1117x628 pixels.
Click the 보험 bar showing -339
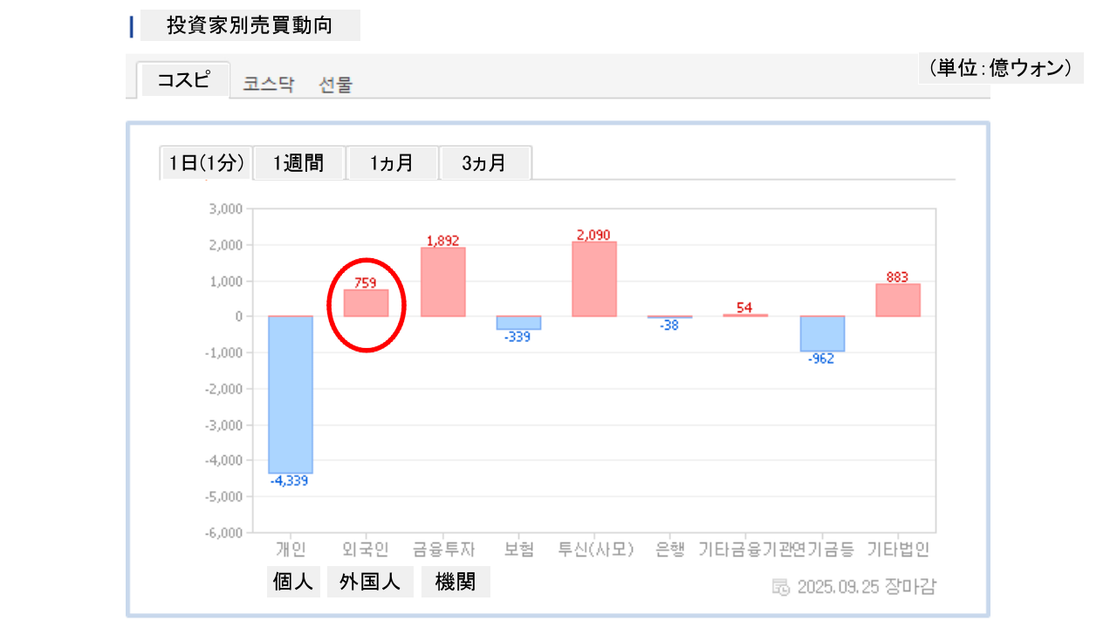point(518,323)
